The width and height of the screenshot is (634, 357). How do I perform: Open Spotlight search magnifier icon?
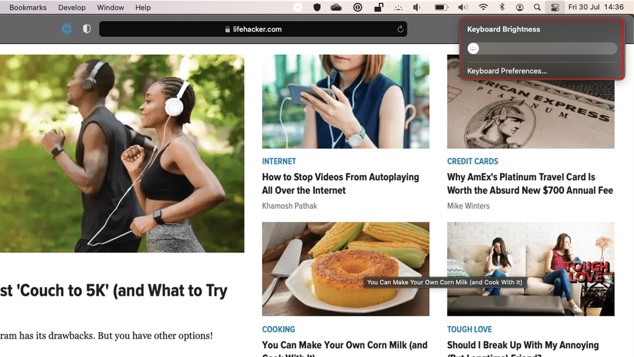537,7
